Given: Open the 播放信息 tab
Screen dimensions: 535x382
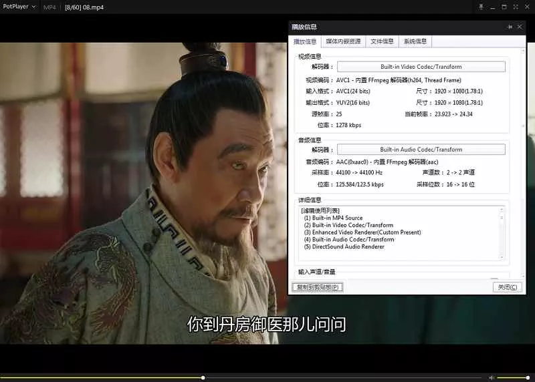Looking at the screenshot, I should pos(306,41).
